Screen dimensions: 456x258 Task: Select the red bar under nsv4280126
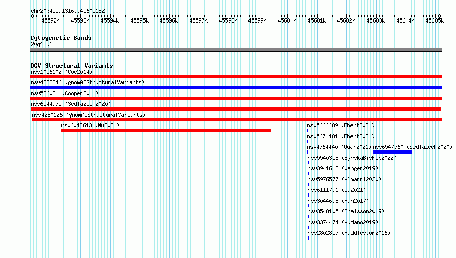(237, 120)
